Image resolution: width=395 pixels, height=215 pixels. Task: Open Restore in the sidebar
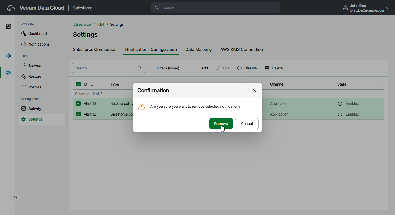point(42,76)
